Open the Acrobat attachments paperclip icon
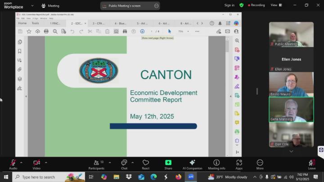 [x=20, y=69]
